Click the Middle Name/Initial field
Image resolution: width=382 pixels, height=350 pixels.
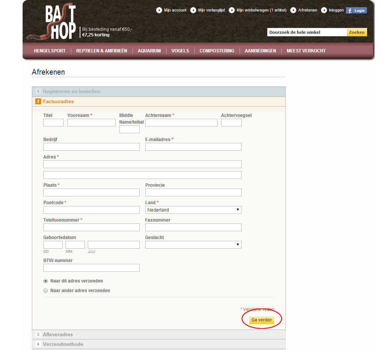click(129, 130)
